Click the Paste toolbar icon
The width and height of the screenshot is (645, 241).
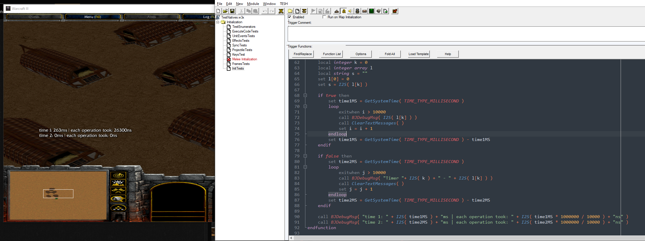coord(256,11)
